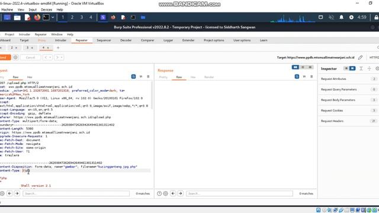Click the Cancel request button
Image resolution: width=379 pixels, height=213 pixels.
(30, 57)
